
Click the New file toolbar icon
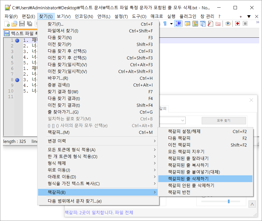7,24
